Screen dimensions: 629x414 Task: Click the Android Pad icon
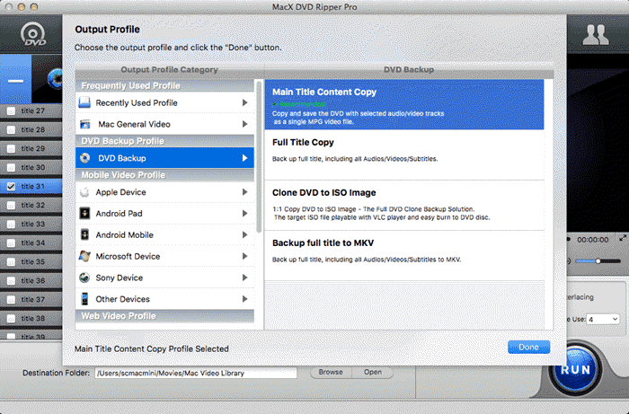pos(84,213)
